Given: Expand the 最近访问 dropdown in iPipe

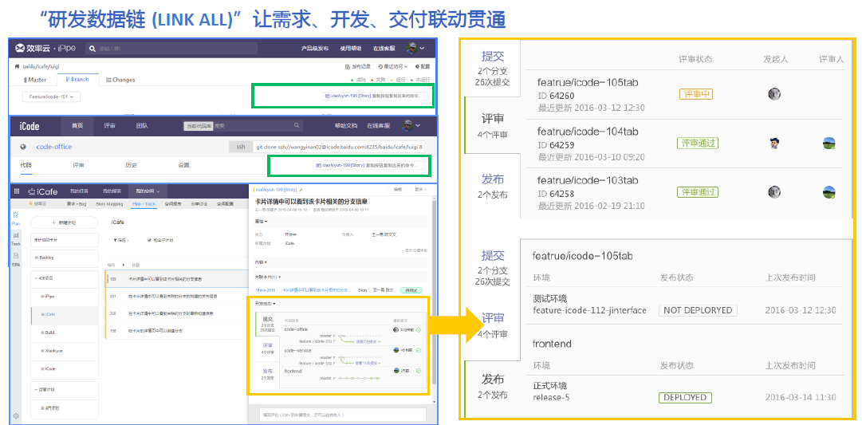Looking at the screenshot, I should click(x=394, y=66).
